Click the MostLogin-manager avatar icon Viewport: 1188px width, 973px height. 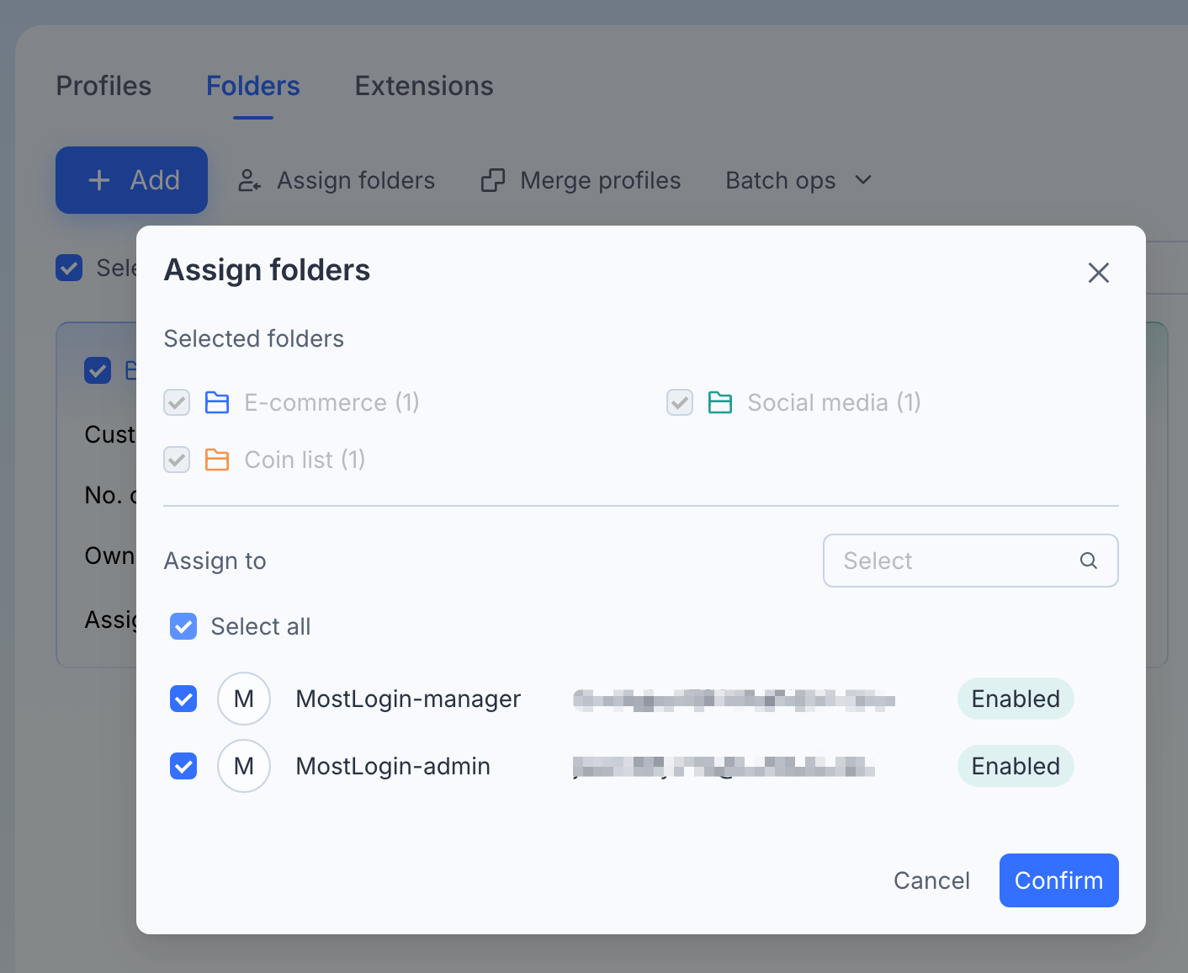[244, 699]
